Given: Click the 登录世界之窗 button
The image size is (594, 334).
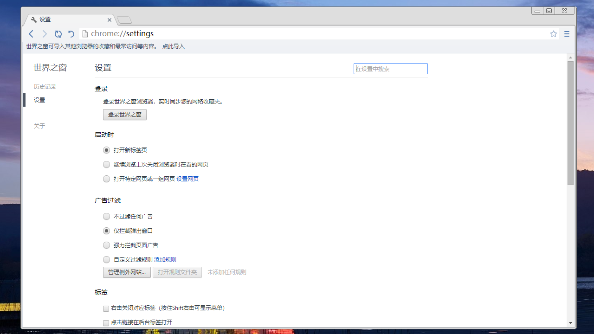Looking at the screenshot, I should tap(124, 115).
